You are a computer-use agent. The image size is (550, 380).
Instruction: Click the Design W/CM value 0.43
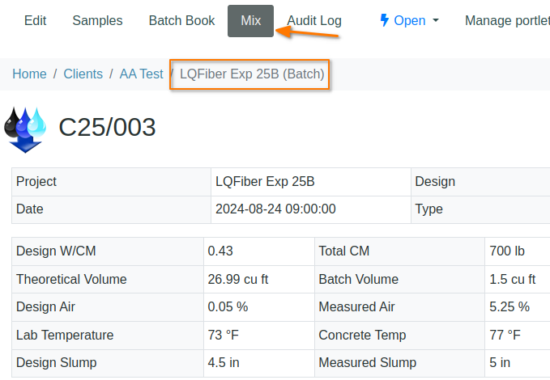pyautogui.click(x=220, y=251)
